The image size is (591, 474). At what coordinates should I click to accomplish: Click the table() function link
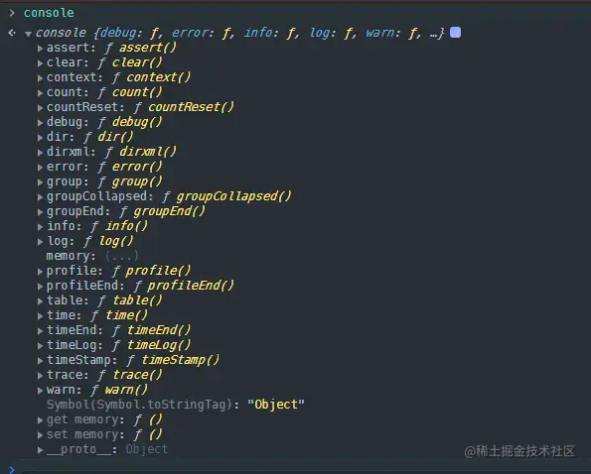pos(137,300)
